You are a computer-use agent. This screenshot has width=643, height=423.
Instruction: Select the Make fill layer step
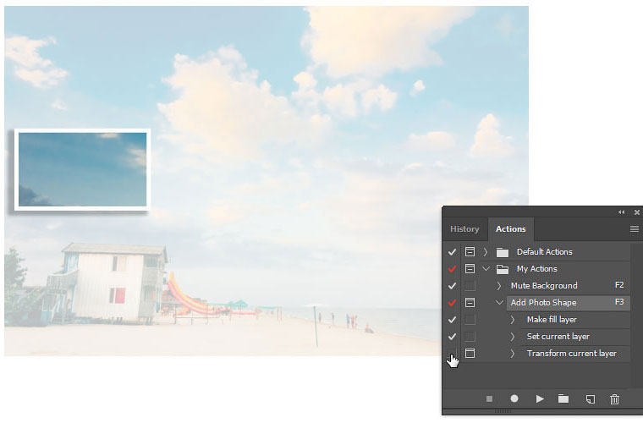click(x=552, y=319)
